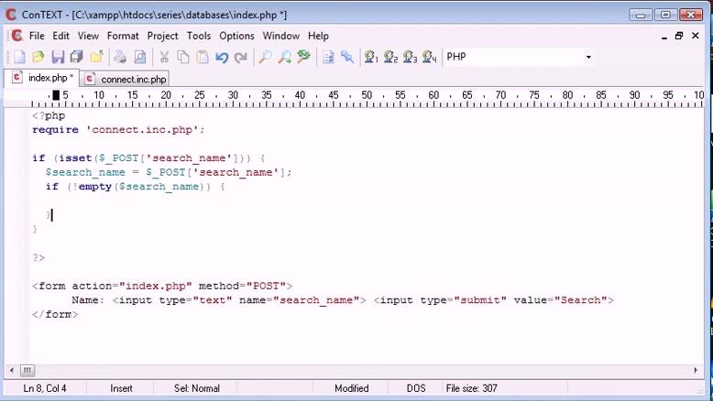Click ruler mark 50

pyautogui.click(x=367, y=95)
